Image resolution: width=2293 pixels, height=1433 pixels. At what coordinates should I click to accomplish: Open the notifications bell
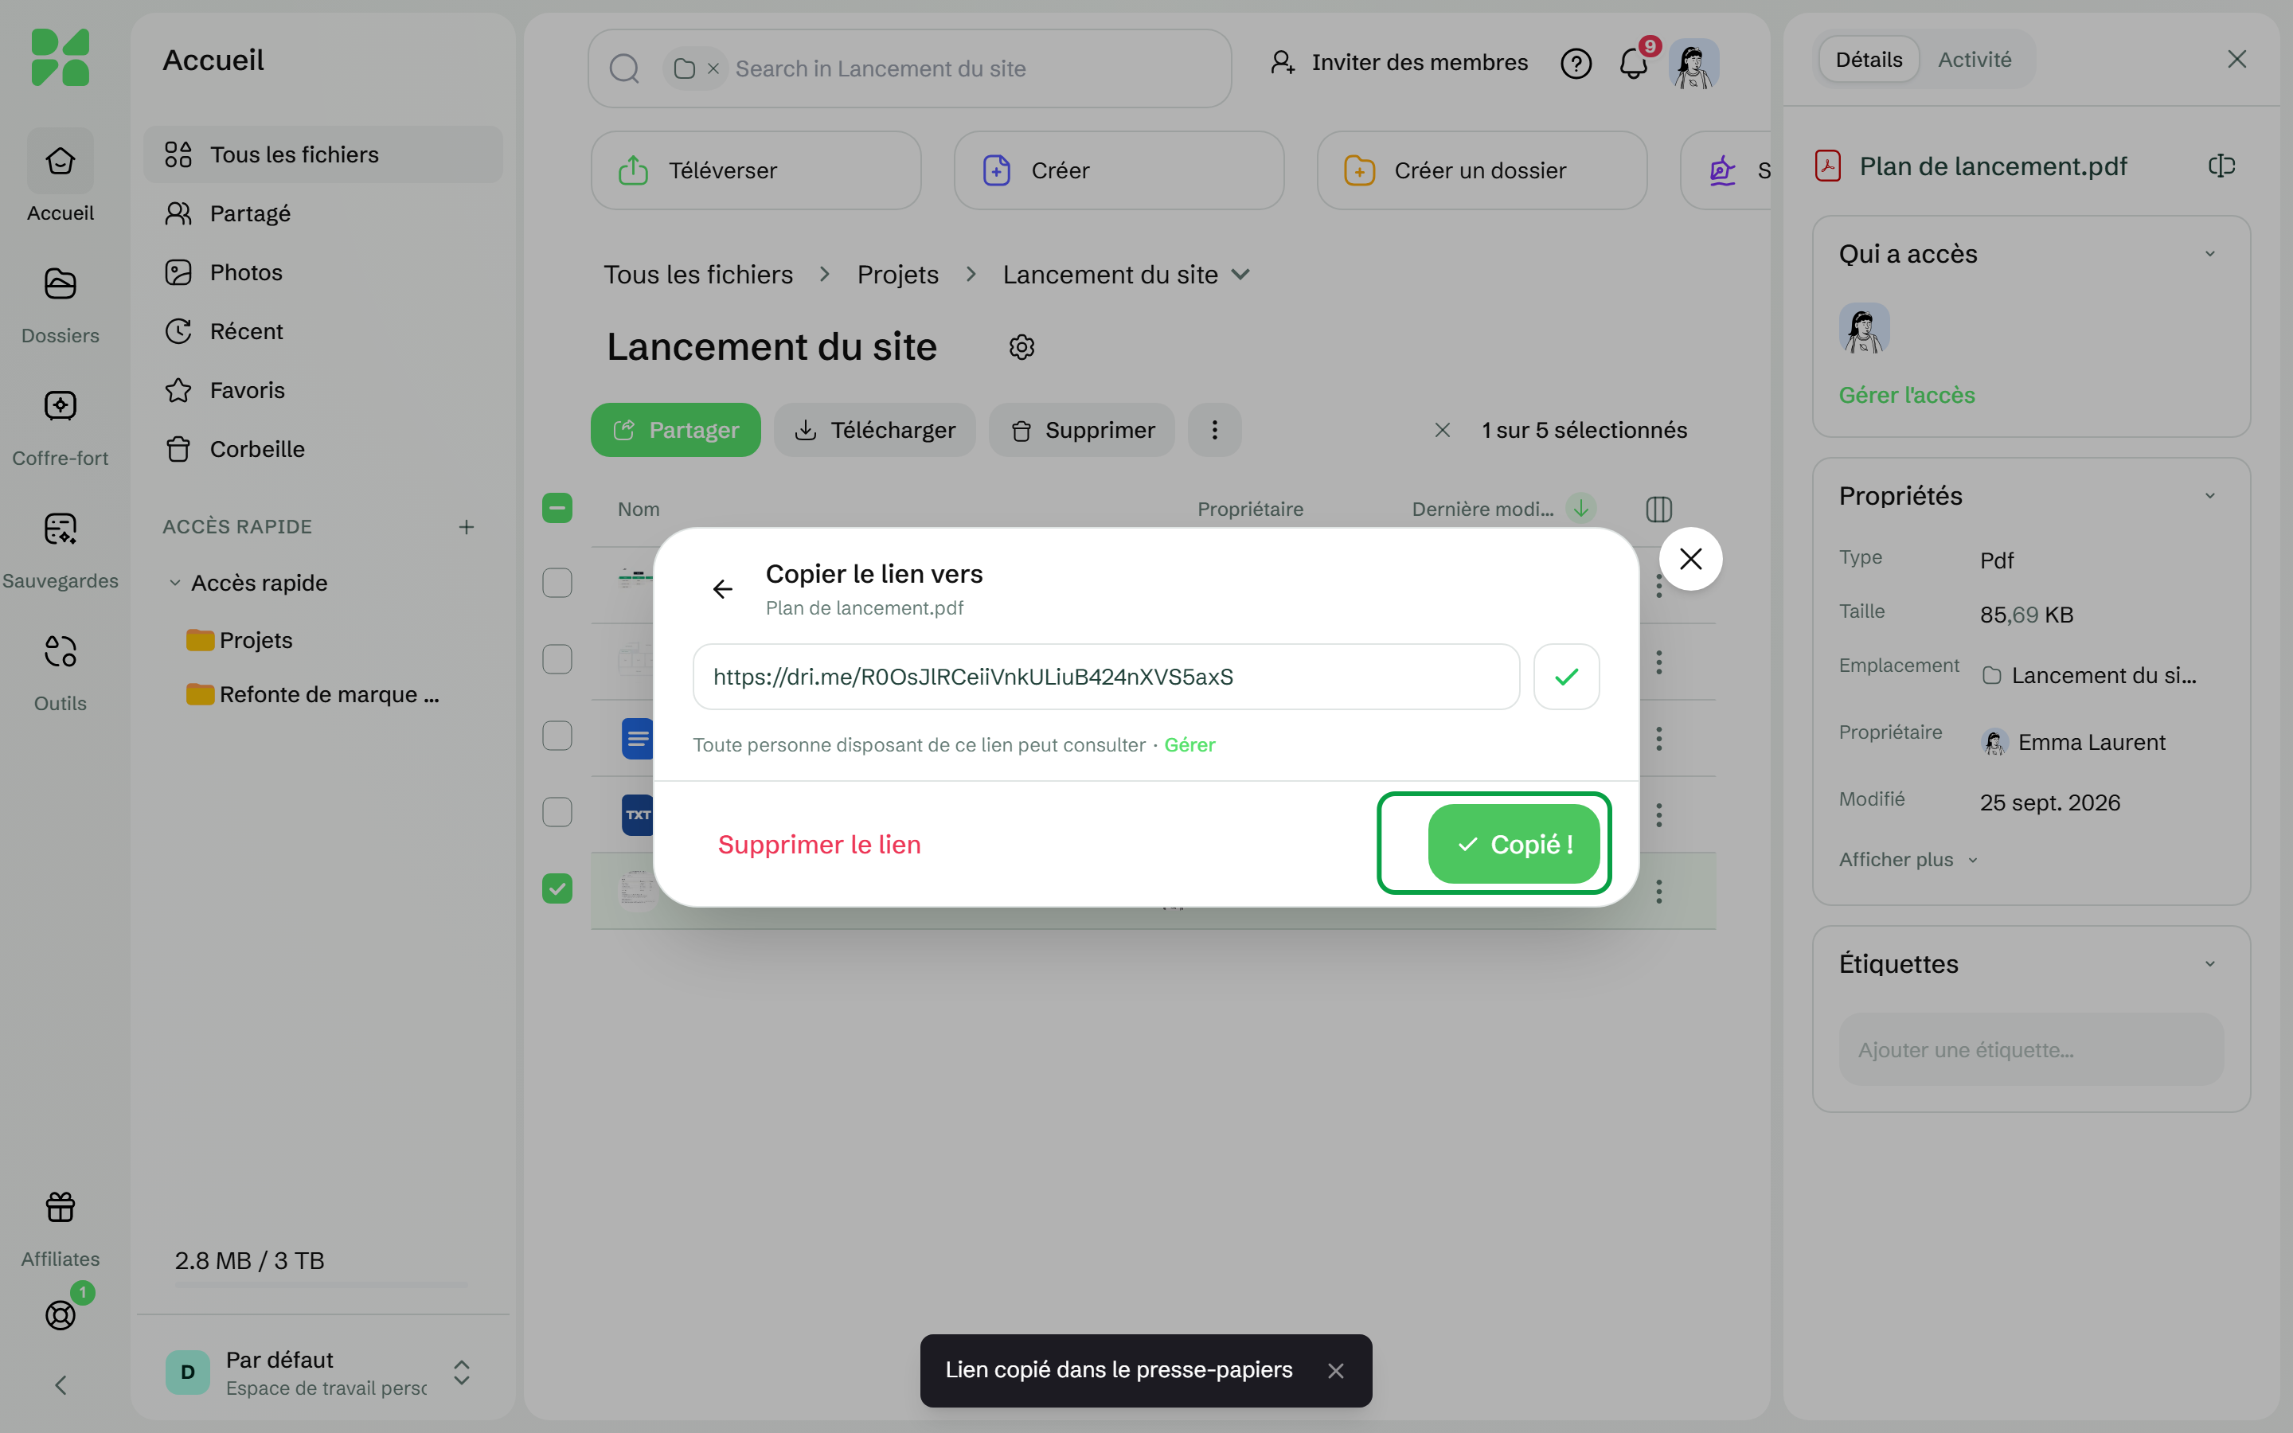tap(1634, 64)
